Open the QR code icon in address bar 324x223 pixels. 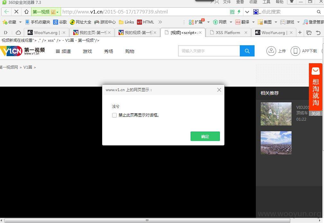pyautogui.click(x=232, y=12)
